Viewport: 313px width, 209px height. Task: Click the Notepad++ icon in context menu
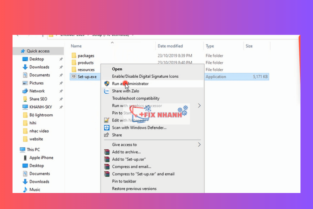[107, 120]
